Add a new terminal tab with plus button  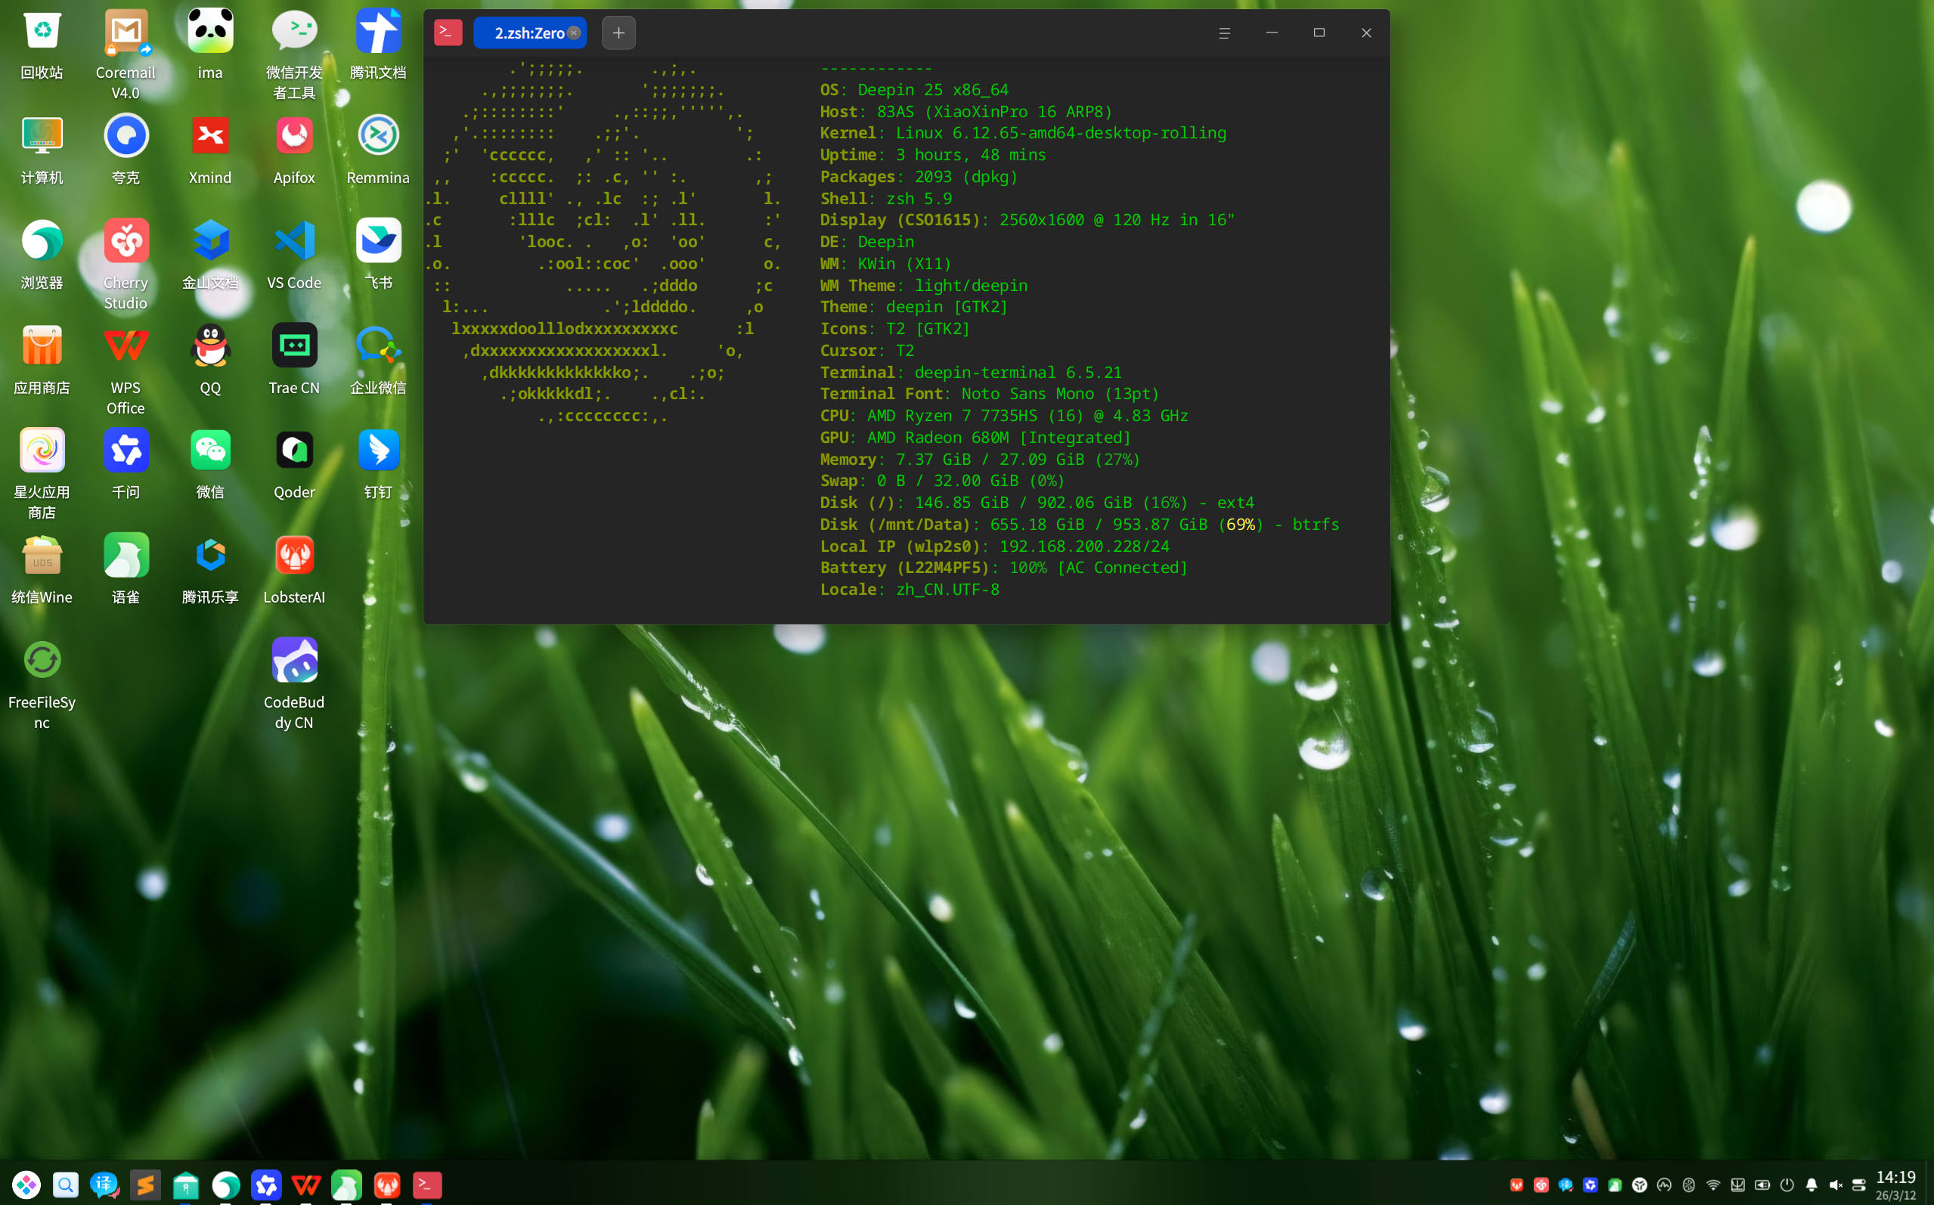[x=618, y=33]
